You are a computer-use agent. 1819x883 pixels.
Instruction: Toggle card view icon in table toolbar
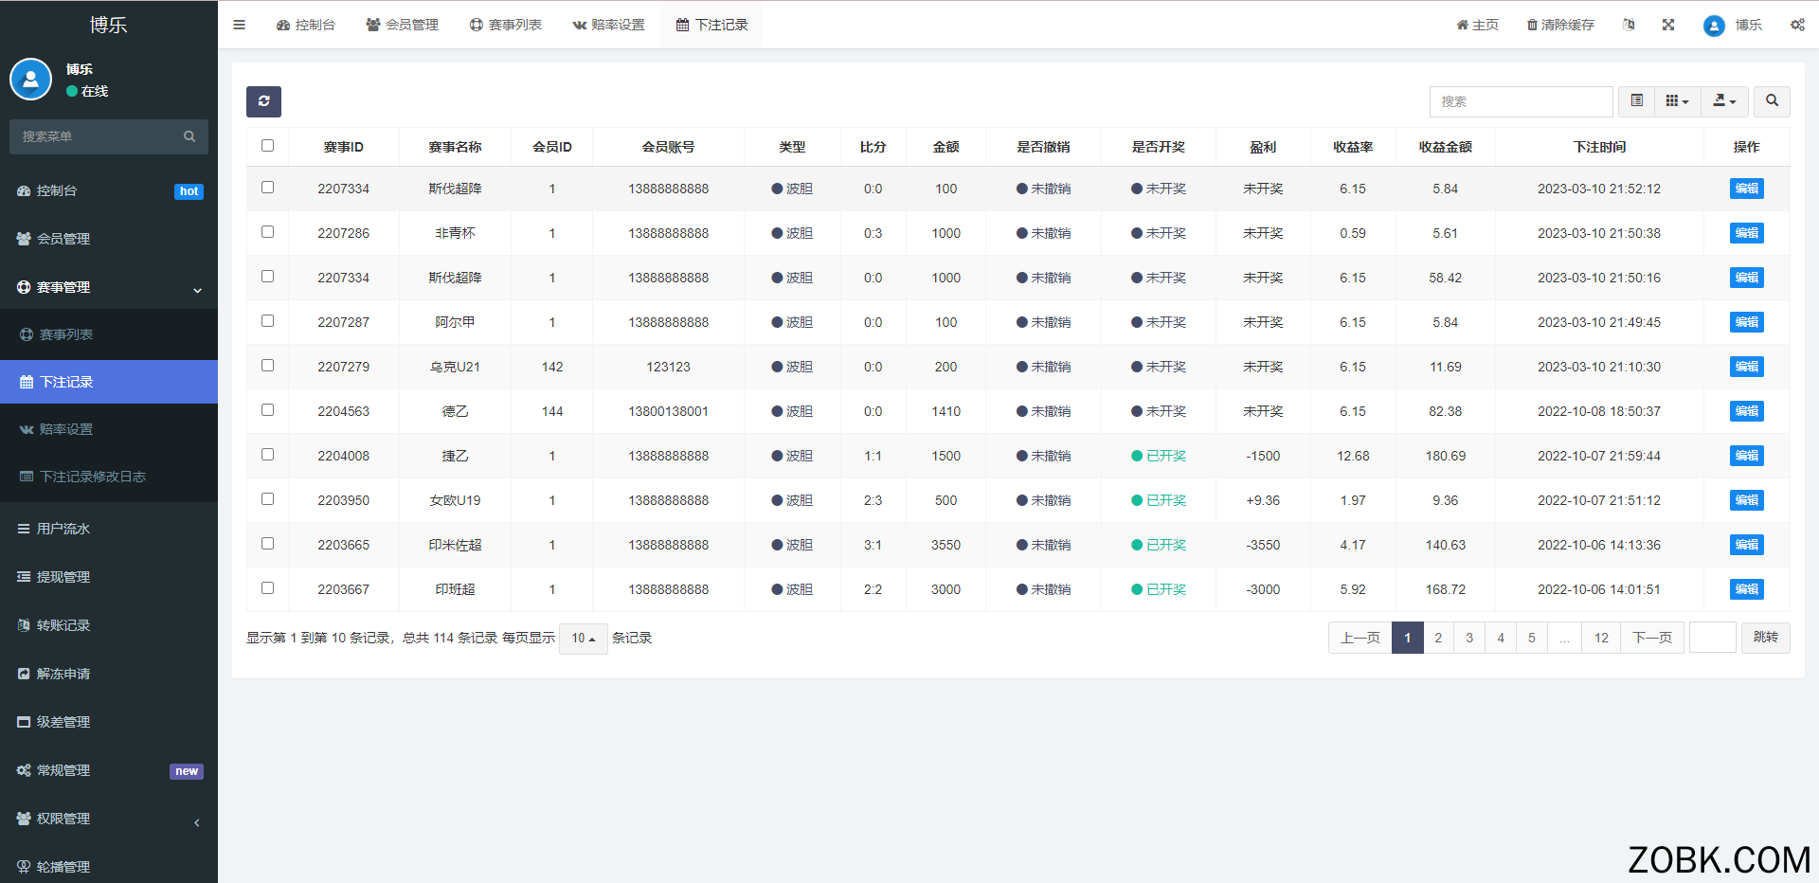[x=1636, y=101]
